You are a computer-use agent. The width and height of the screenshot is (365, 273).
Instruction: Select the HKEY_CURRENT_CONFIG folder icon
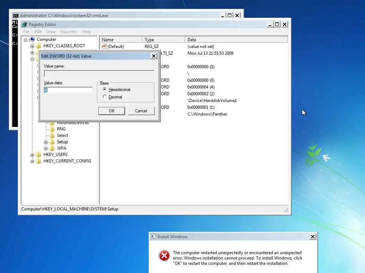[x=38, y=161]
